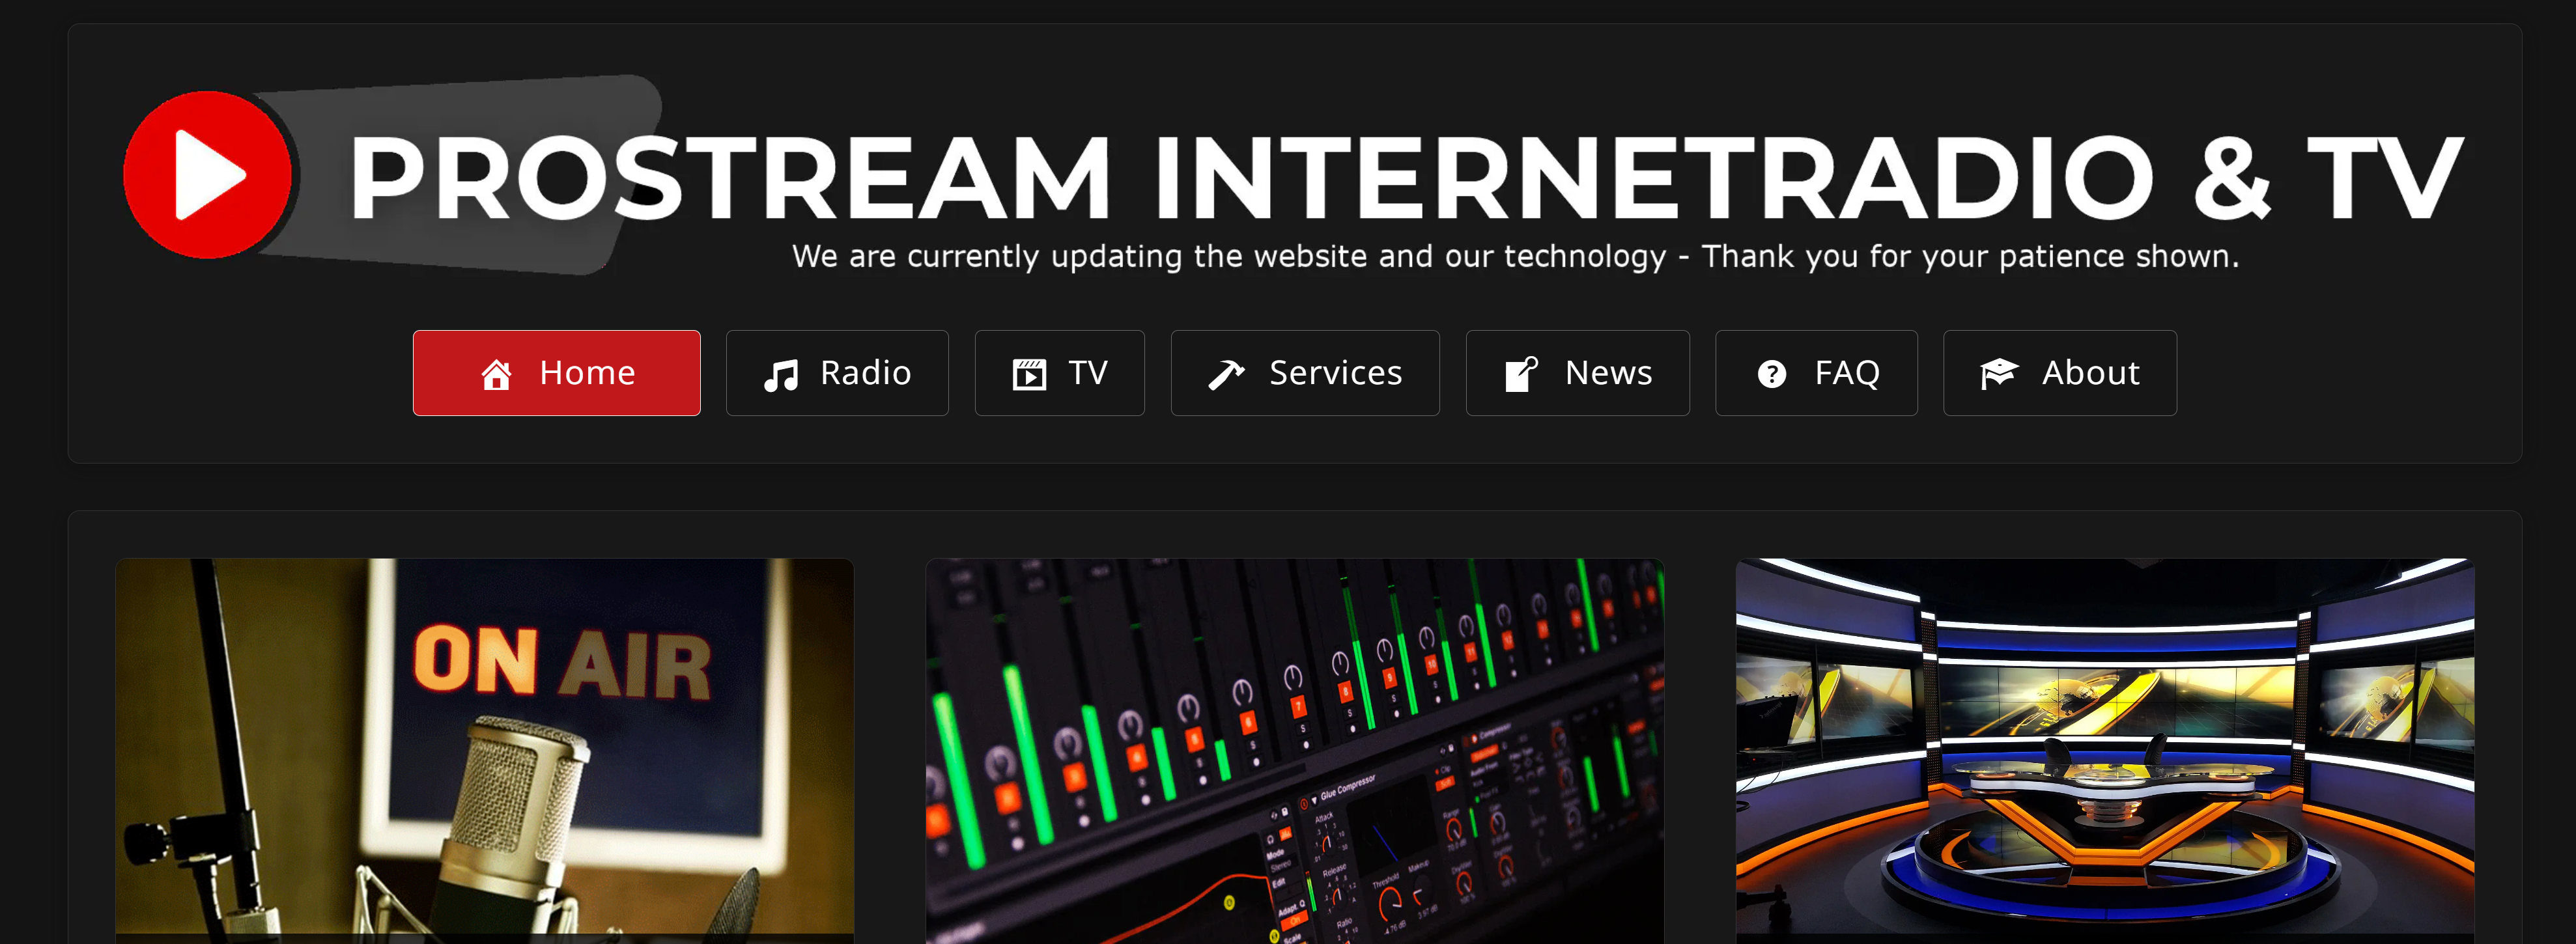Image resolution: width=2576 pixels, height=944 pixels.
Task: Select the Services tab
Action: [1305, 372]
